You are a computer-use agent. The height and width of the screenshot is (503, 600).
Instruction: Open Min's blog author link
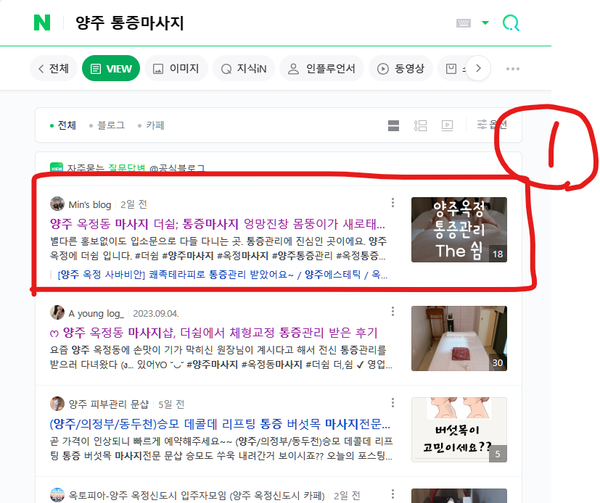click(90, 204)
